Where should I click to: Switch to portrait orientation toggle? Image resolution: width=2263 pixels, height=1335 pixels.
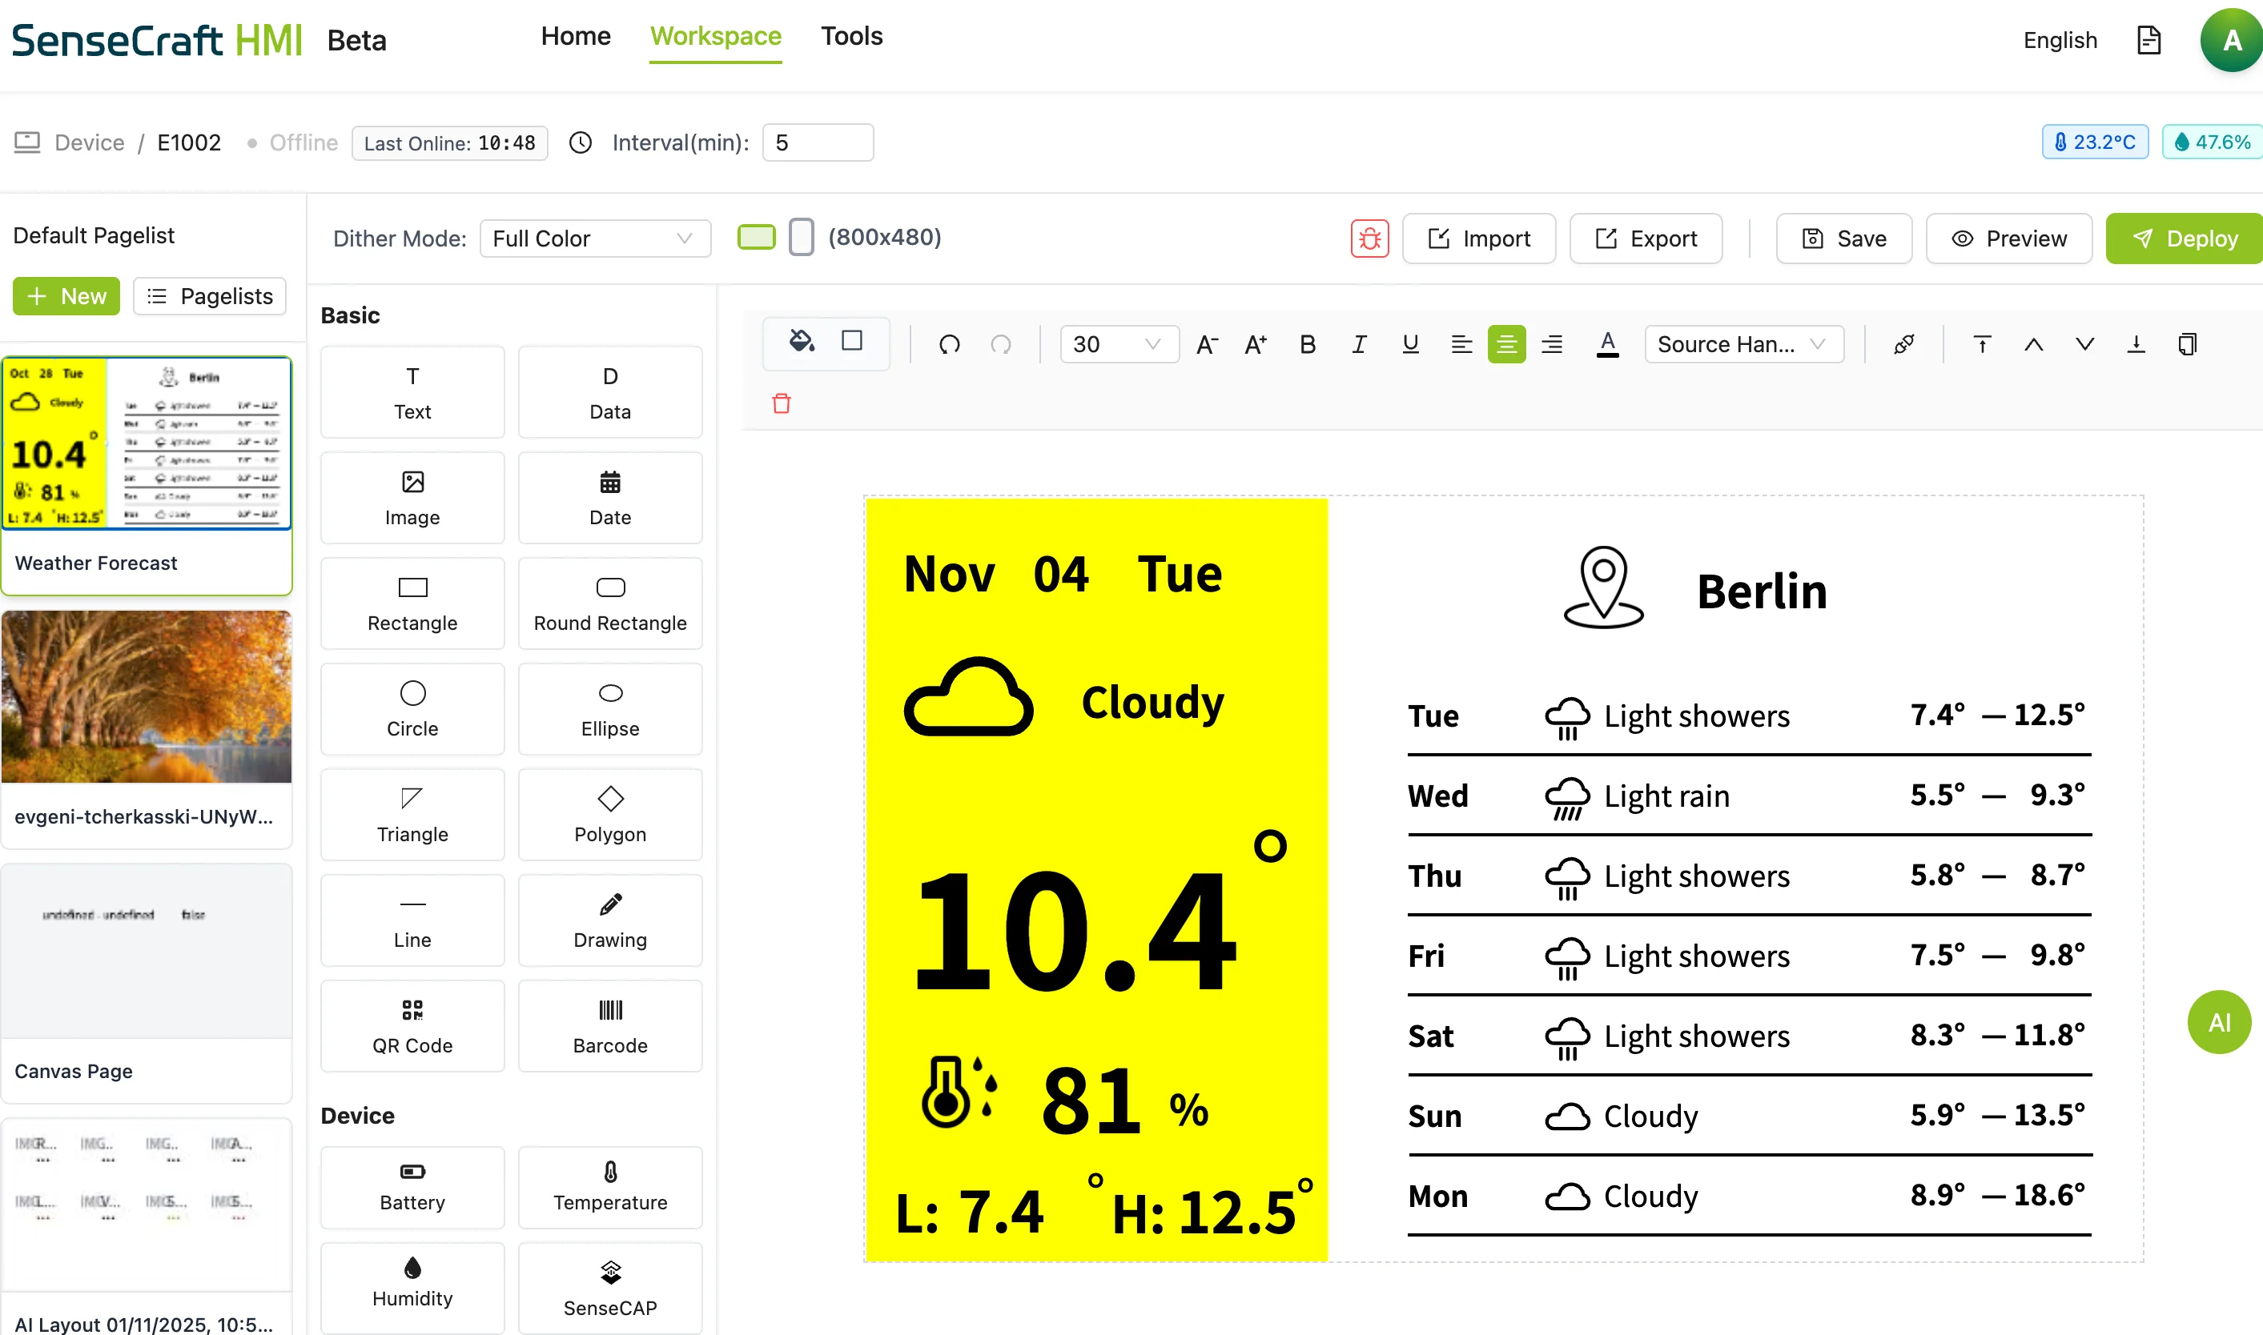pyautogui.click(x=801, y=238)
